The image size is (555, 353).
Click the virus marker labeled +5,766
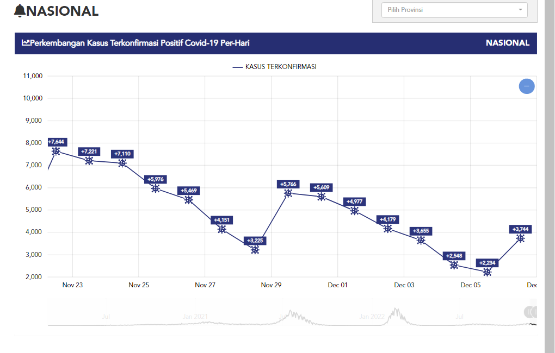288,193
